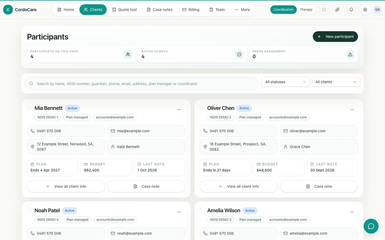Click the phone icon on Mia Bennett's card
Viewport: 385px width, 240px height.
[x=33, y=131]
